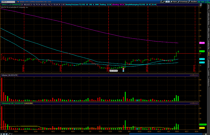Click the Lo: 17.11 low price bubble

click(x=114, y=71)
